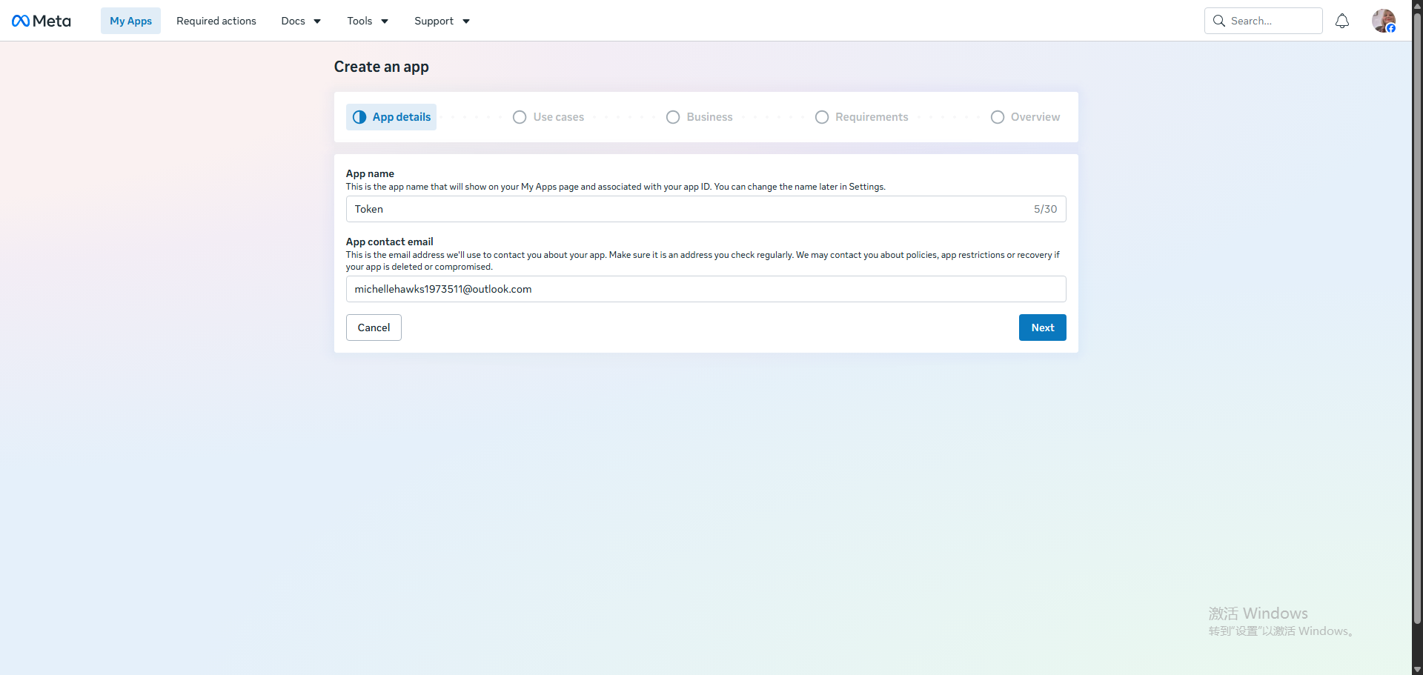Click the half-filled App details step icon
Screen dimensions: 1423x675
359,117
